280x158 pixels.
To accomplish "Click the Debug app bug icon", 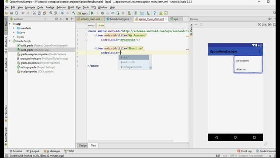I will click(x=102, y=13).
